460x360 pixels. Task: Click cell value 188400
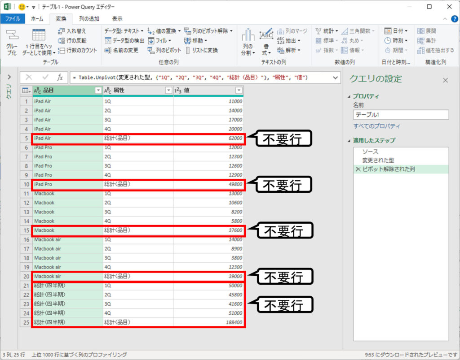coord(234,322)
